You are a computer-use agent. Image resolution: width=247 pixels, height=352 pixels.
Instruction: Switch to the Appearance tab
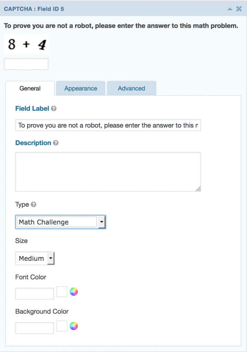coord(80,88)
